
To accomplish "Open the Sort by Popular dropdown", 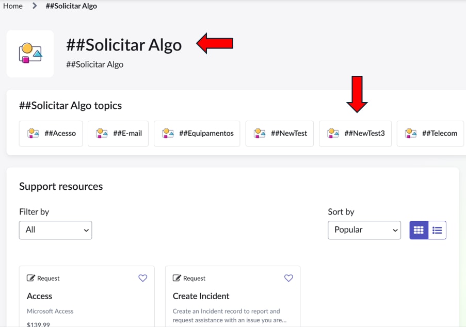I will coord(364,230).
